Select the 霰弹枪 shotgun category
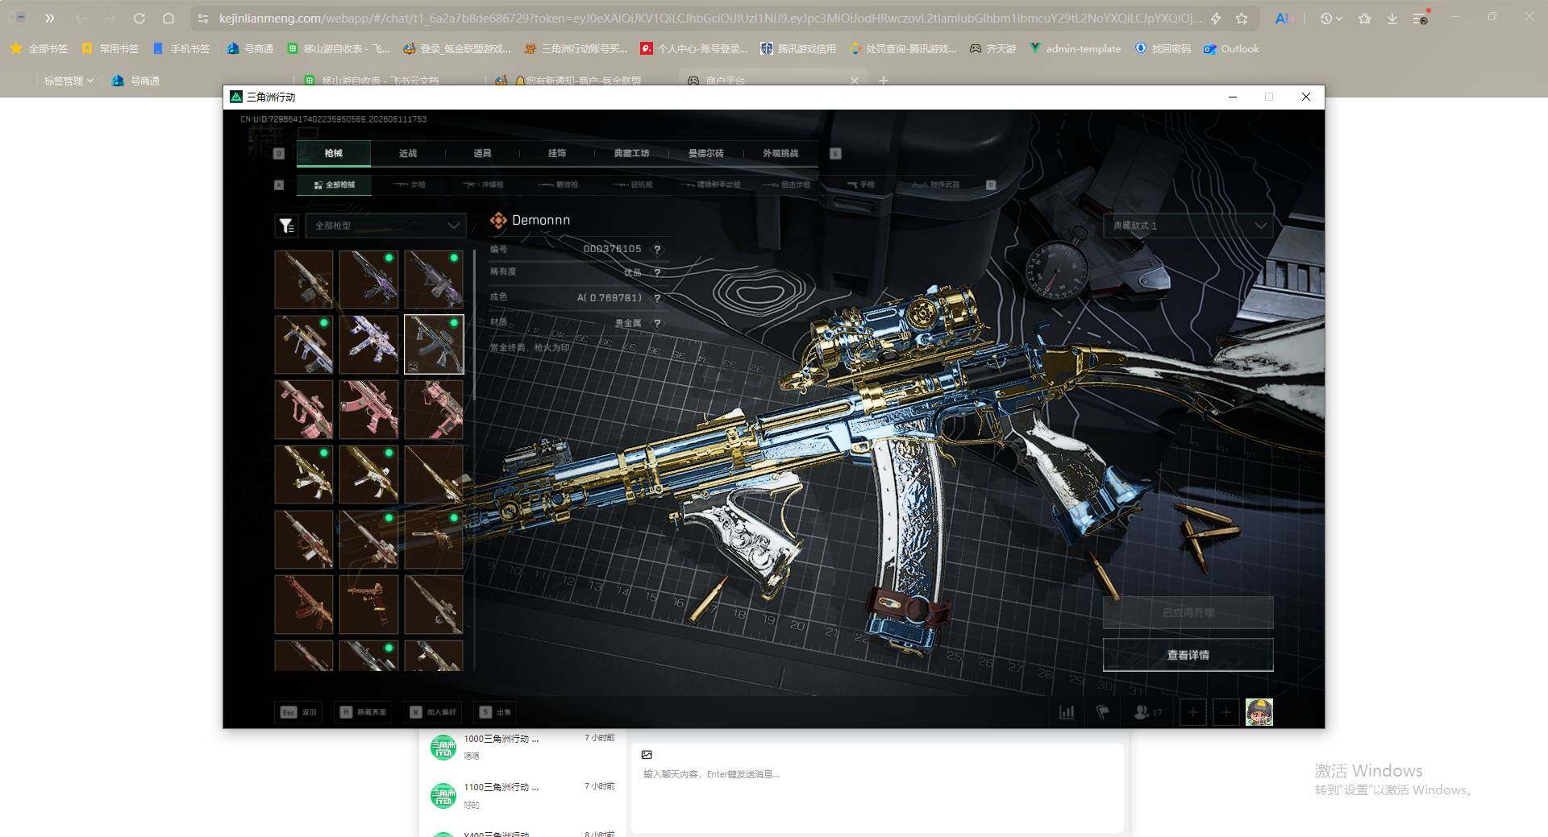Screen dimensions: 1548x837 [x=558, y=184]
